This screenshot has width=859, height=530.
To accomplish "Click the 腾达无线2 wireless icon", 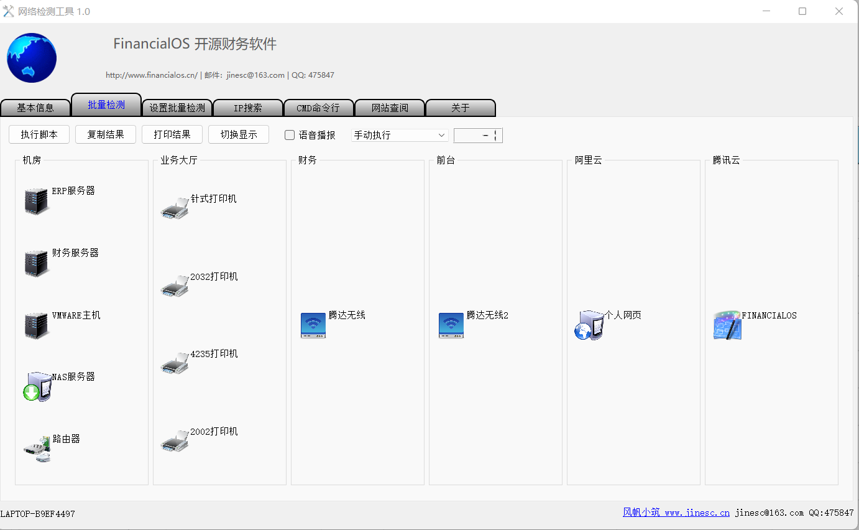I will pyautogui.click(x=451, y=325).
